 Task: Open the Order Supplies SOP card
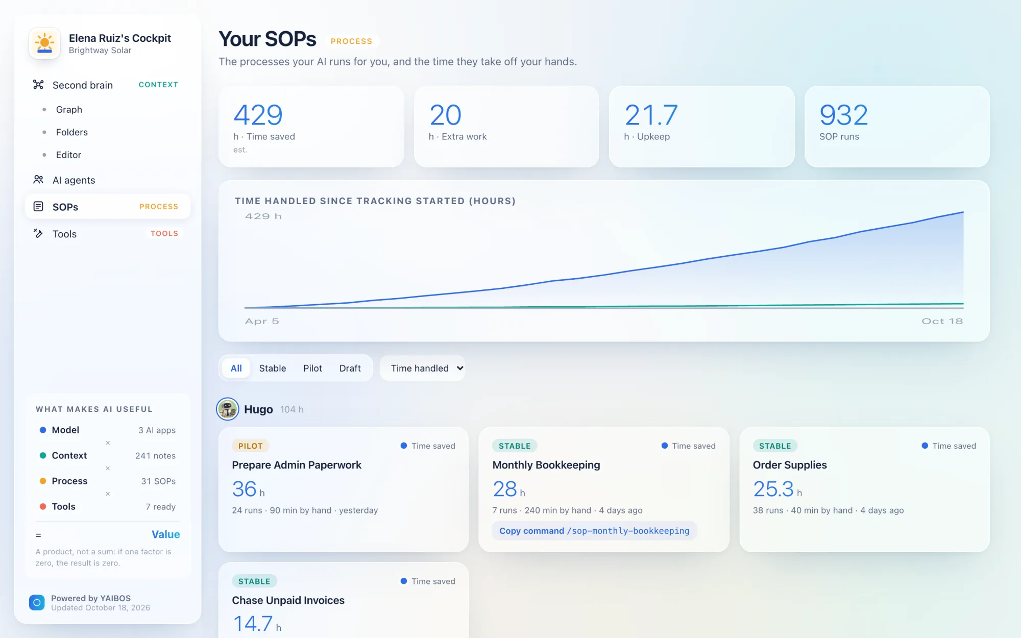pos(864,489)
